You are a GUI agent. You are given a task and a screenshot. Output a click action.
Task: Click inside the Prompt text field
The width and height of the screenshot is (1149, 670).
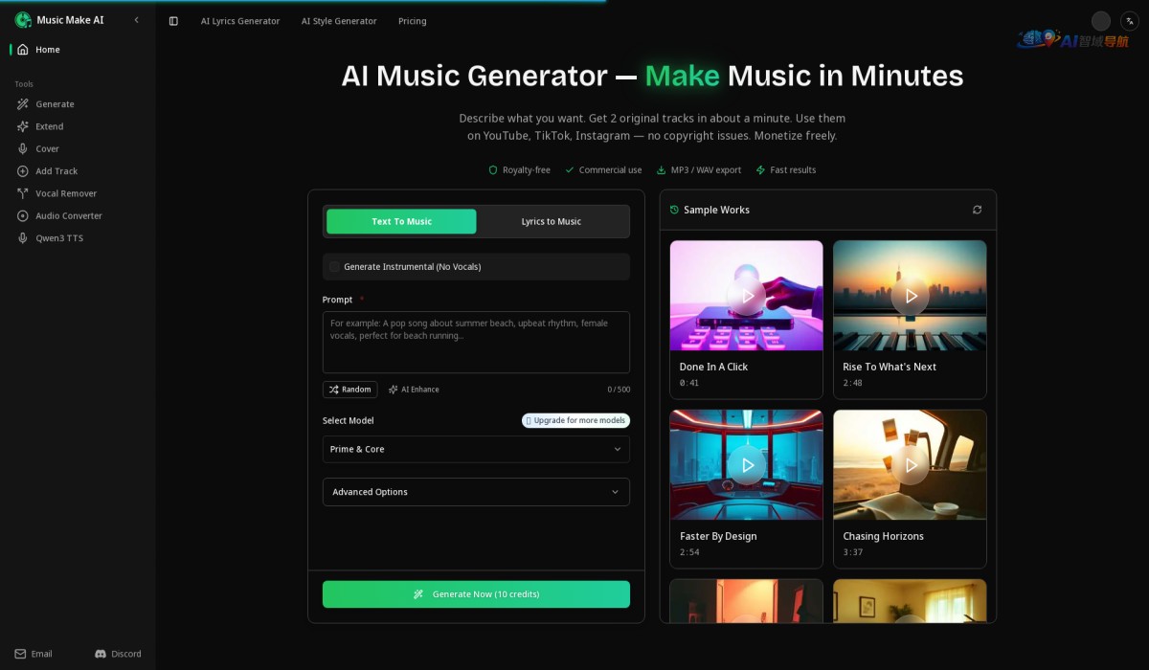pos(476,342)
